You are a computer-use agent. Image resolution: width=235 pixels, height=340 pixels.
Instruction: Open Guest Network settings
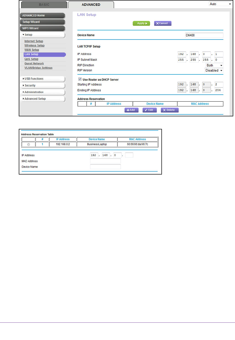(x=34, y=63)
